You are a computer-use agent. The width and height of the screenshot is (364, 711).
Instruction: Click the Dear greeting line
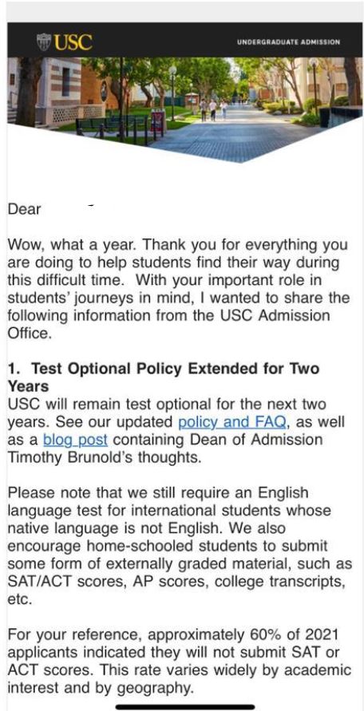(x=24, y=209)
